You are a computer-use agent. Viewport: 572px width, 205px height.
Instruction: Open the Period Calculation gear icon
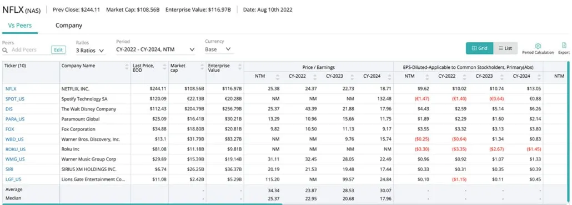[x=538, y=46]
